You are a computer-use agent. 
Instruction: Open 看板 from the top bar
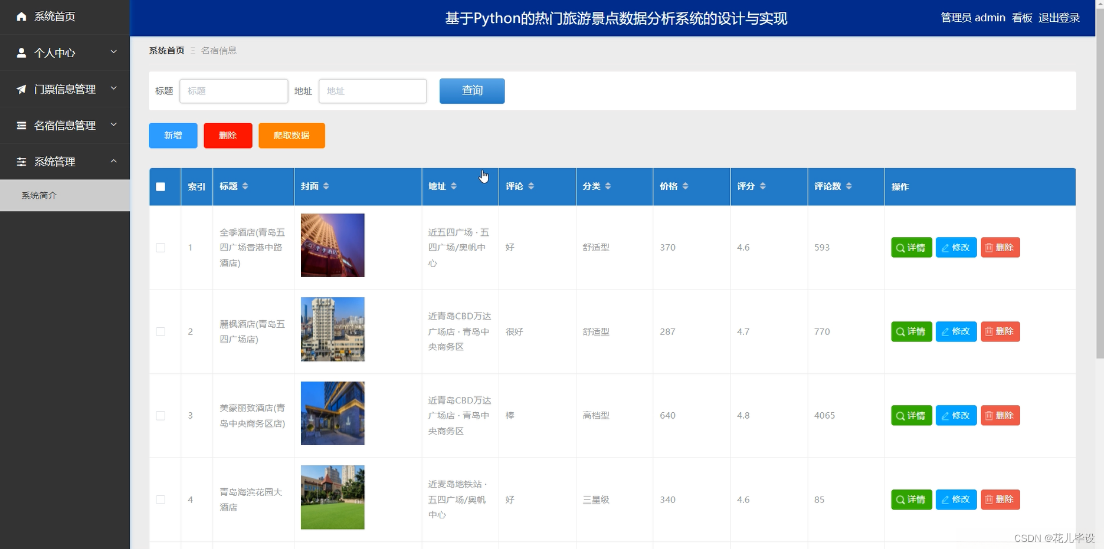(1021, 18)
